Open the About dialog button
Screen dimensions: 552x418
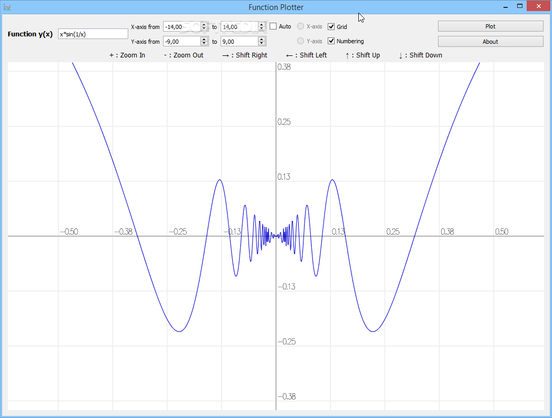click(x=490, y=42)
